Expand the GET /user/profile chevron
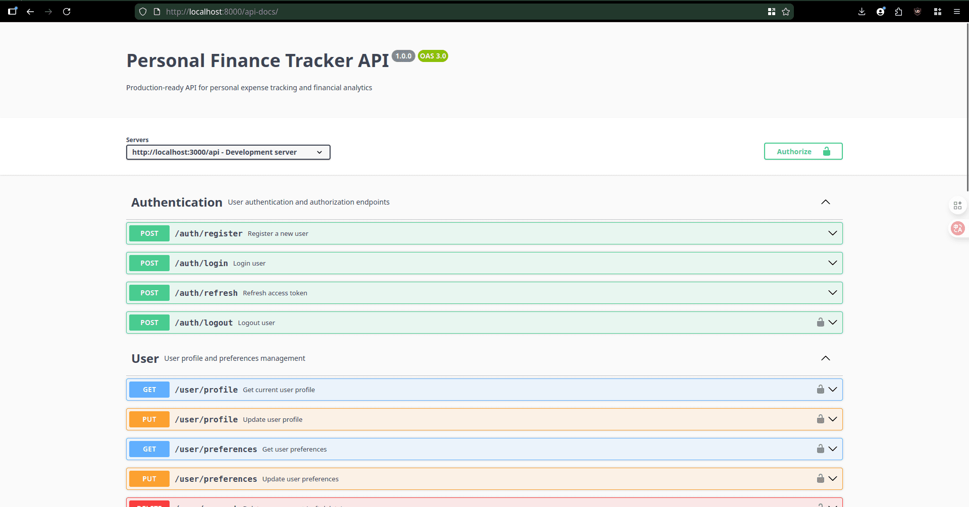 click(x=833, y=390)
